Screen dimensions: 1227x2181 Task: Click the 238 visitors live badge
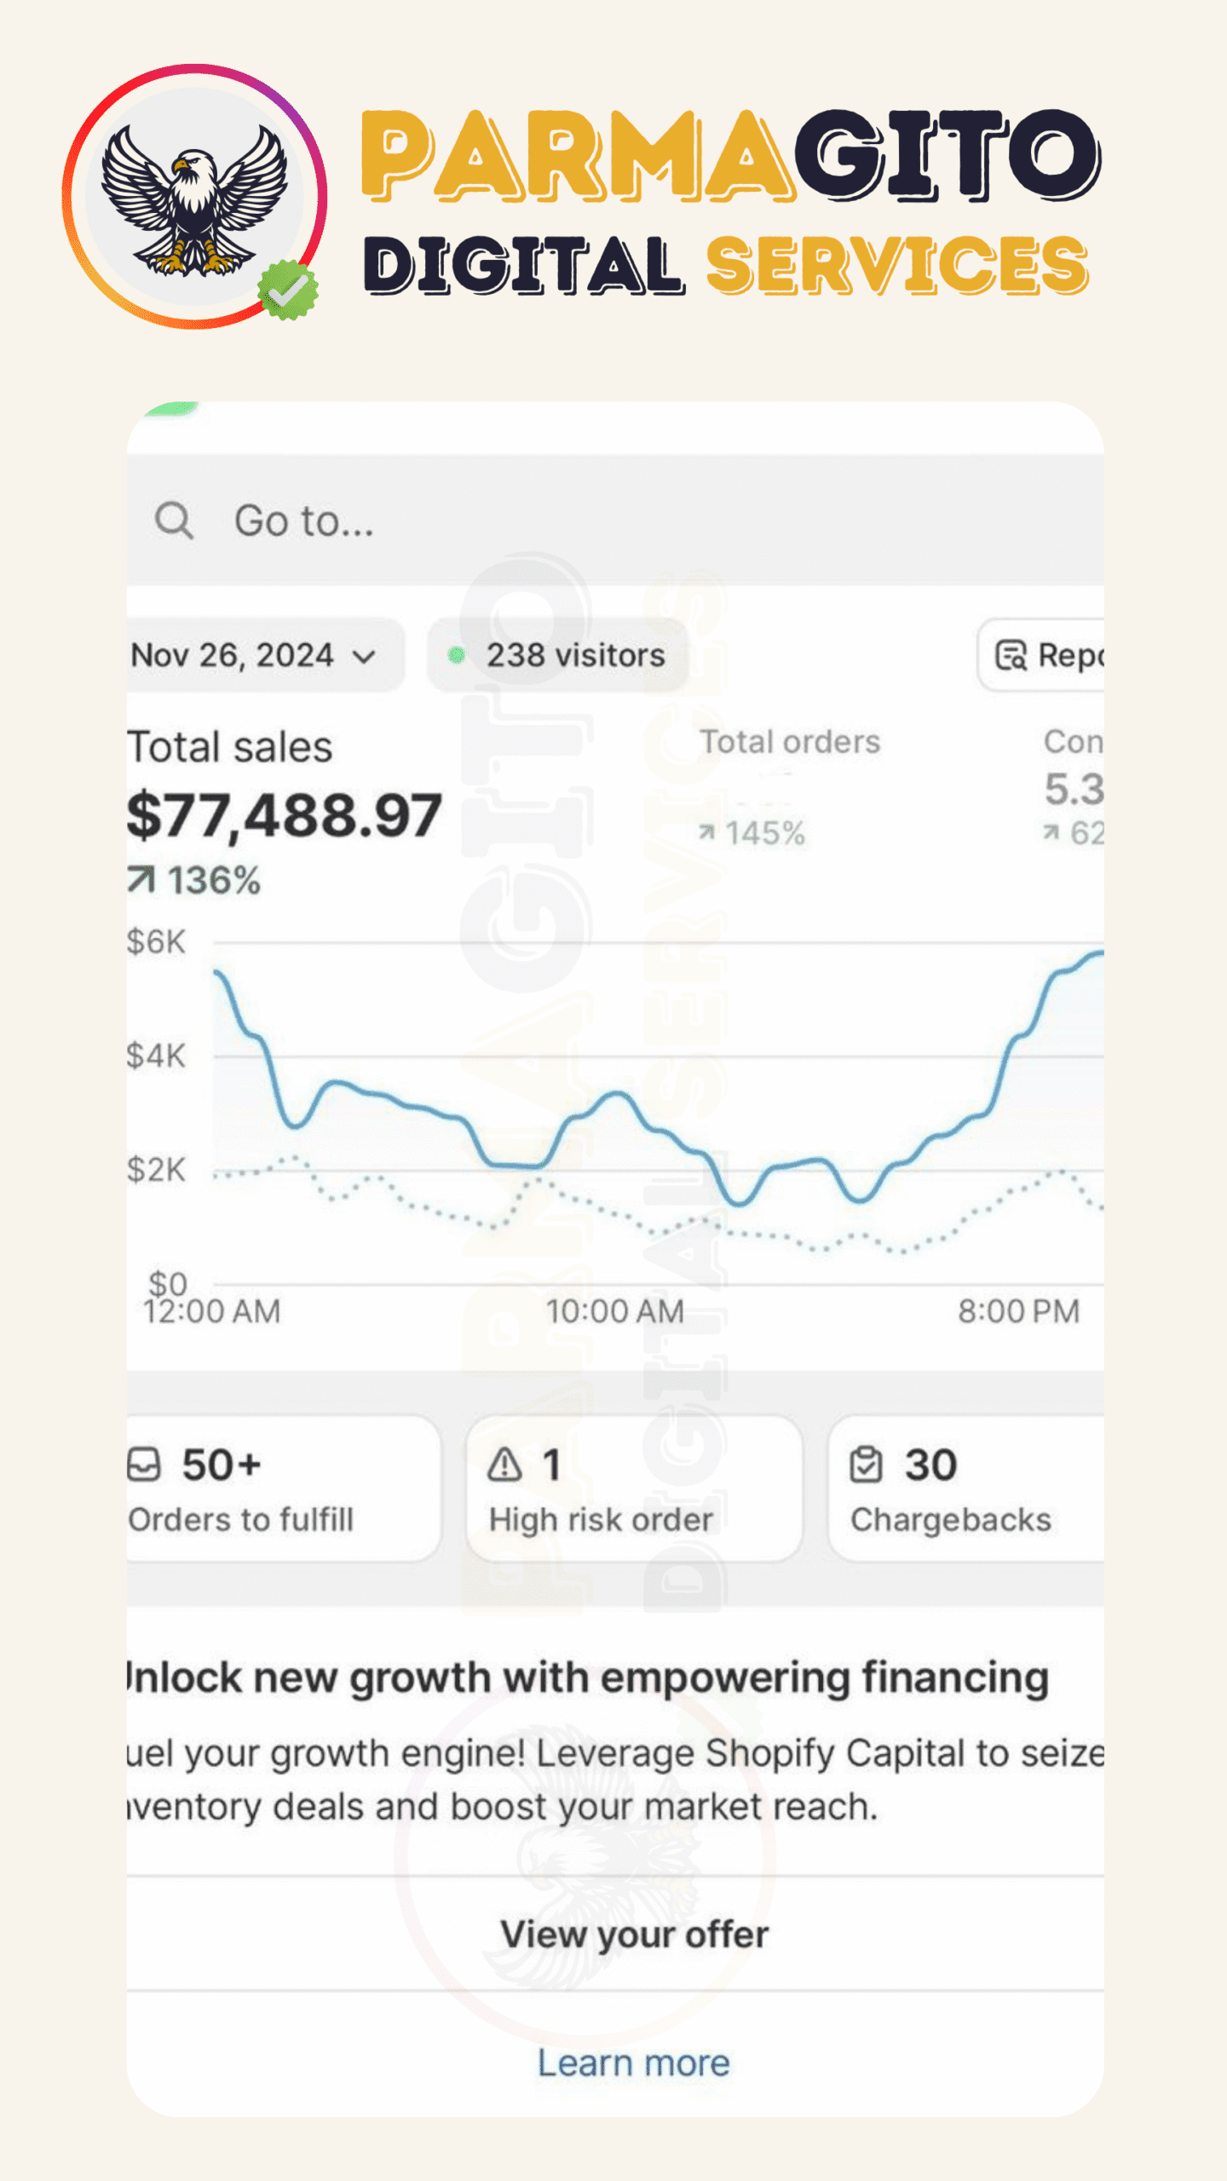(559, 655)
